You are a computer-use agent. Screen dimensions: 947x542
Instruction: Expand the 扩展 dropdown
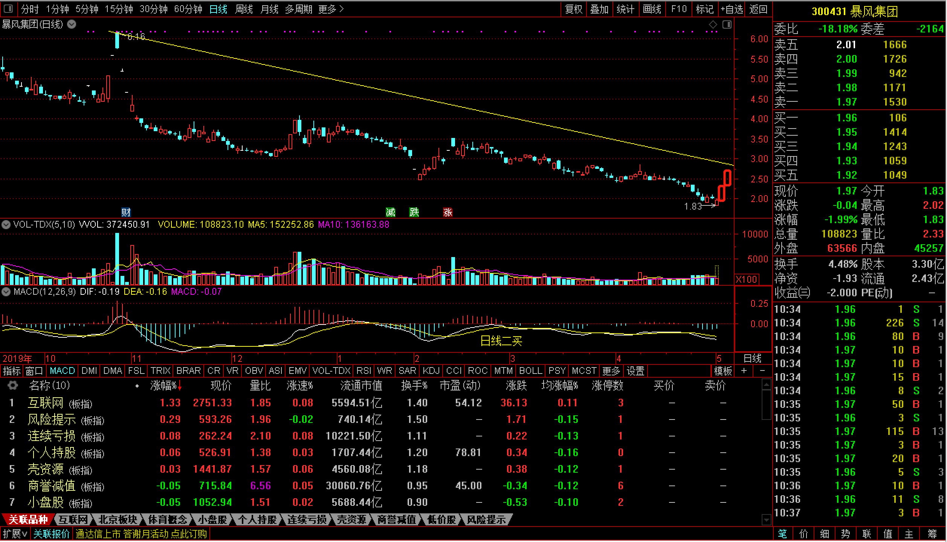point(15,534)
